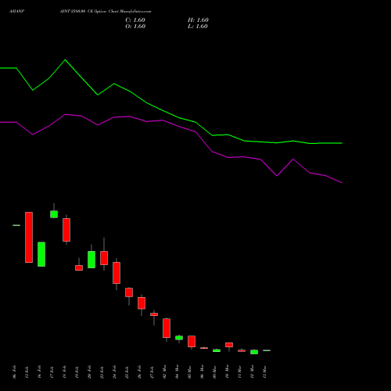
Task: Click the '20 Feb' date label
Action: click(89, 372)
